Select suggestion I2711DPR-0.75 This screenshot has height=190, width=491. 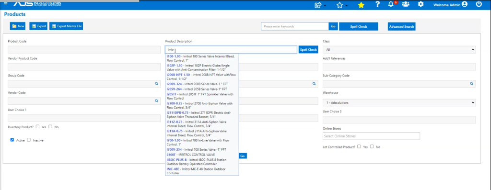(x=202, y=115)
